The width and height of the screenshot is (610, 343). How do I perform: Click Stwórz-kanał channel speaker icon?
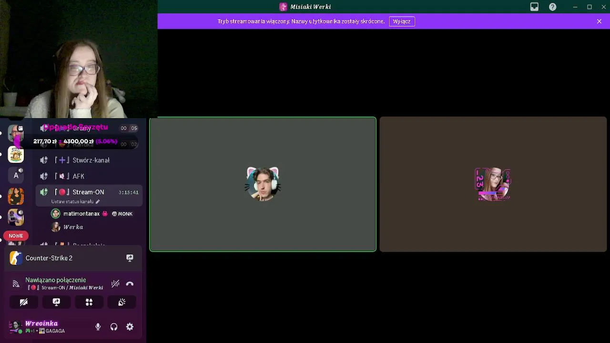(44, 160)
